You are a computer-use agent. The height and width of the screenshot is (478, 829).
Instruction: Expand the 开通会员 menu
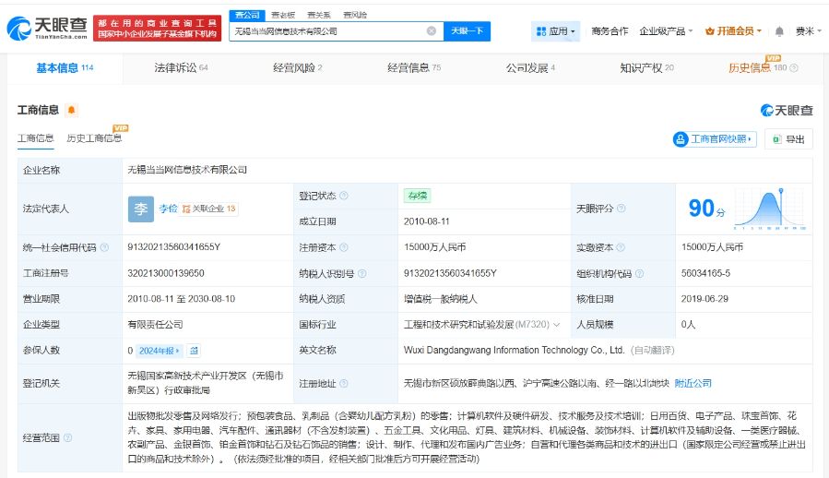[x=733, y=31]
